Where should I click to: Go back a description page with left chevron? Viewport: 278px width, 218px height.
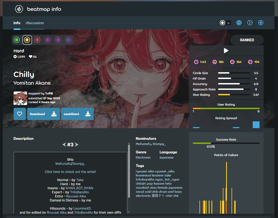pos(64,145)
